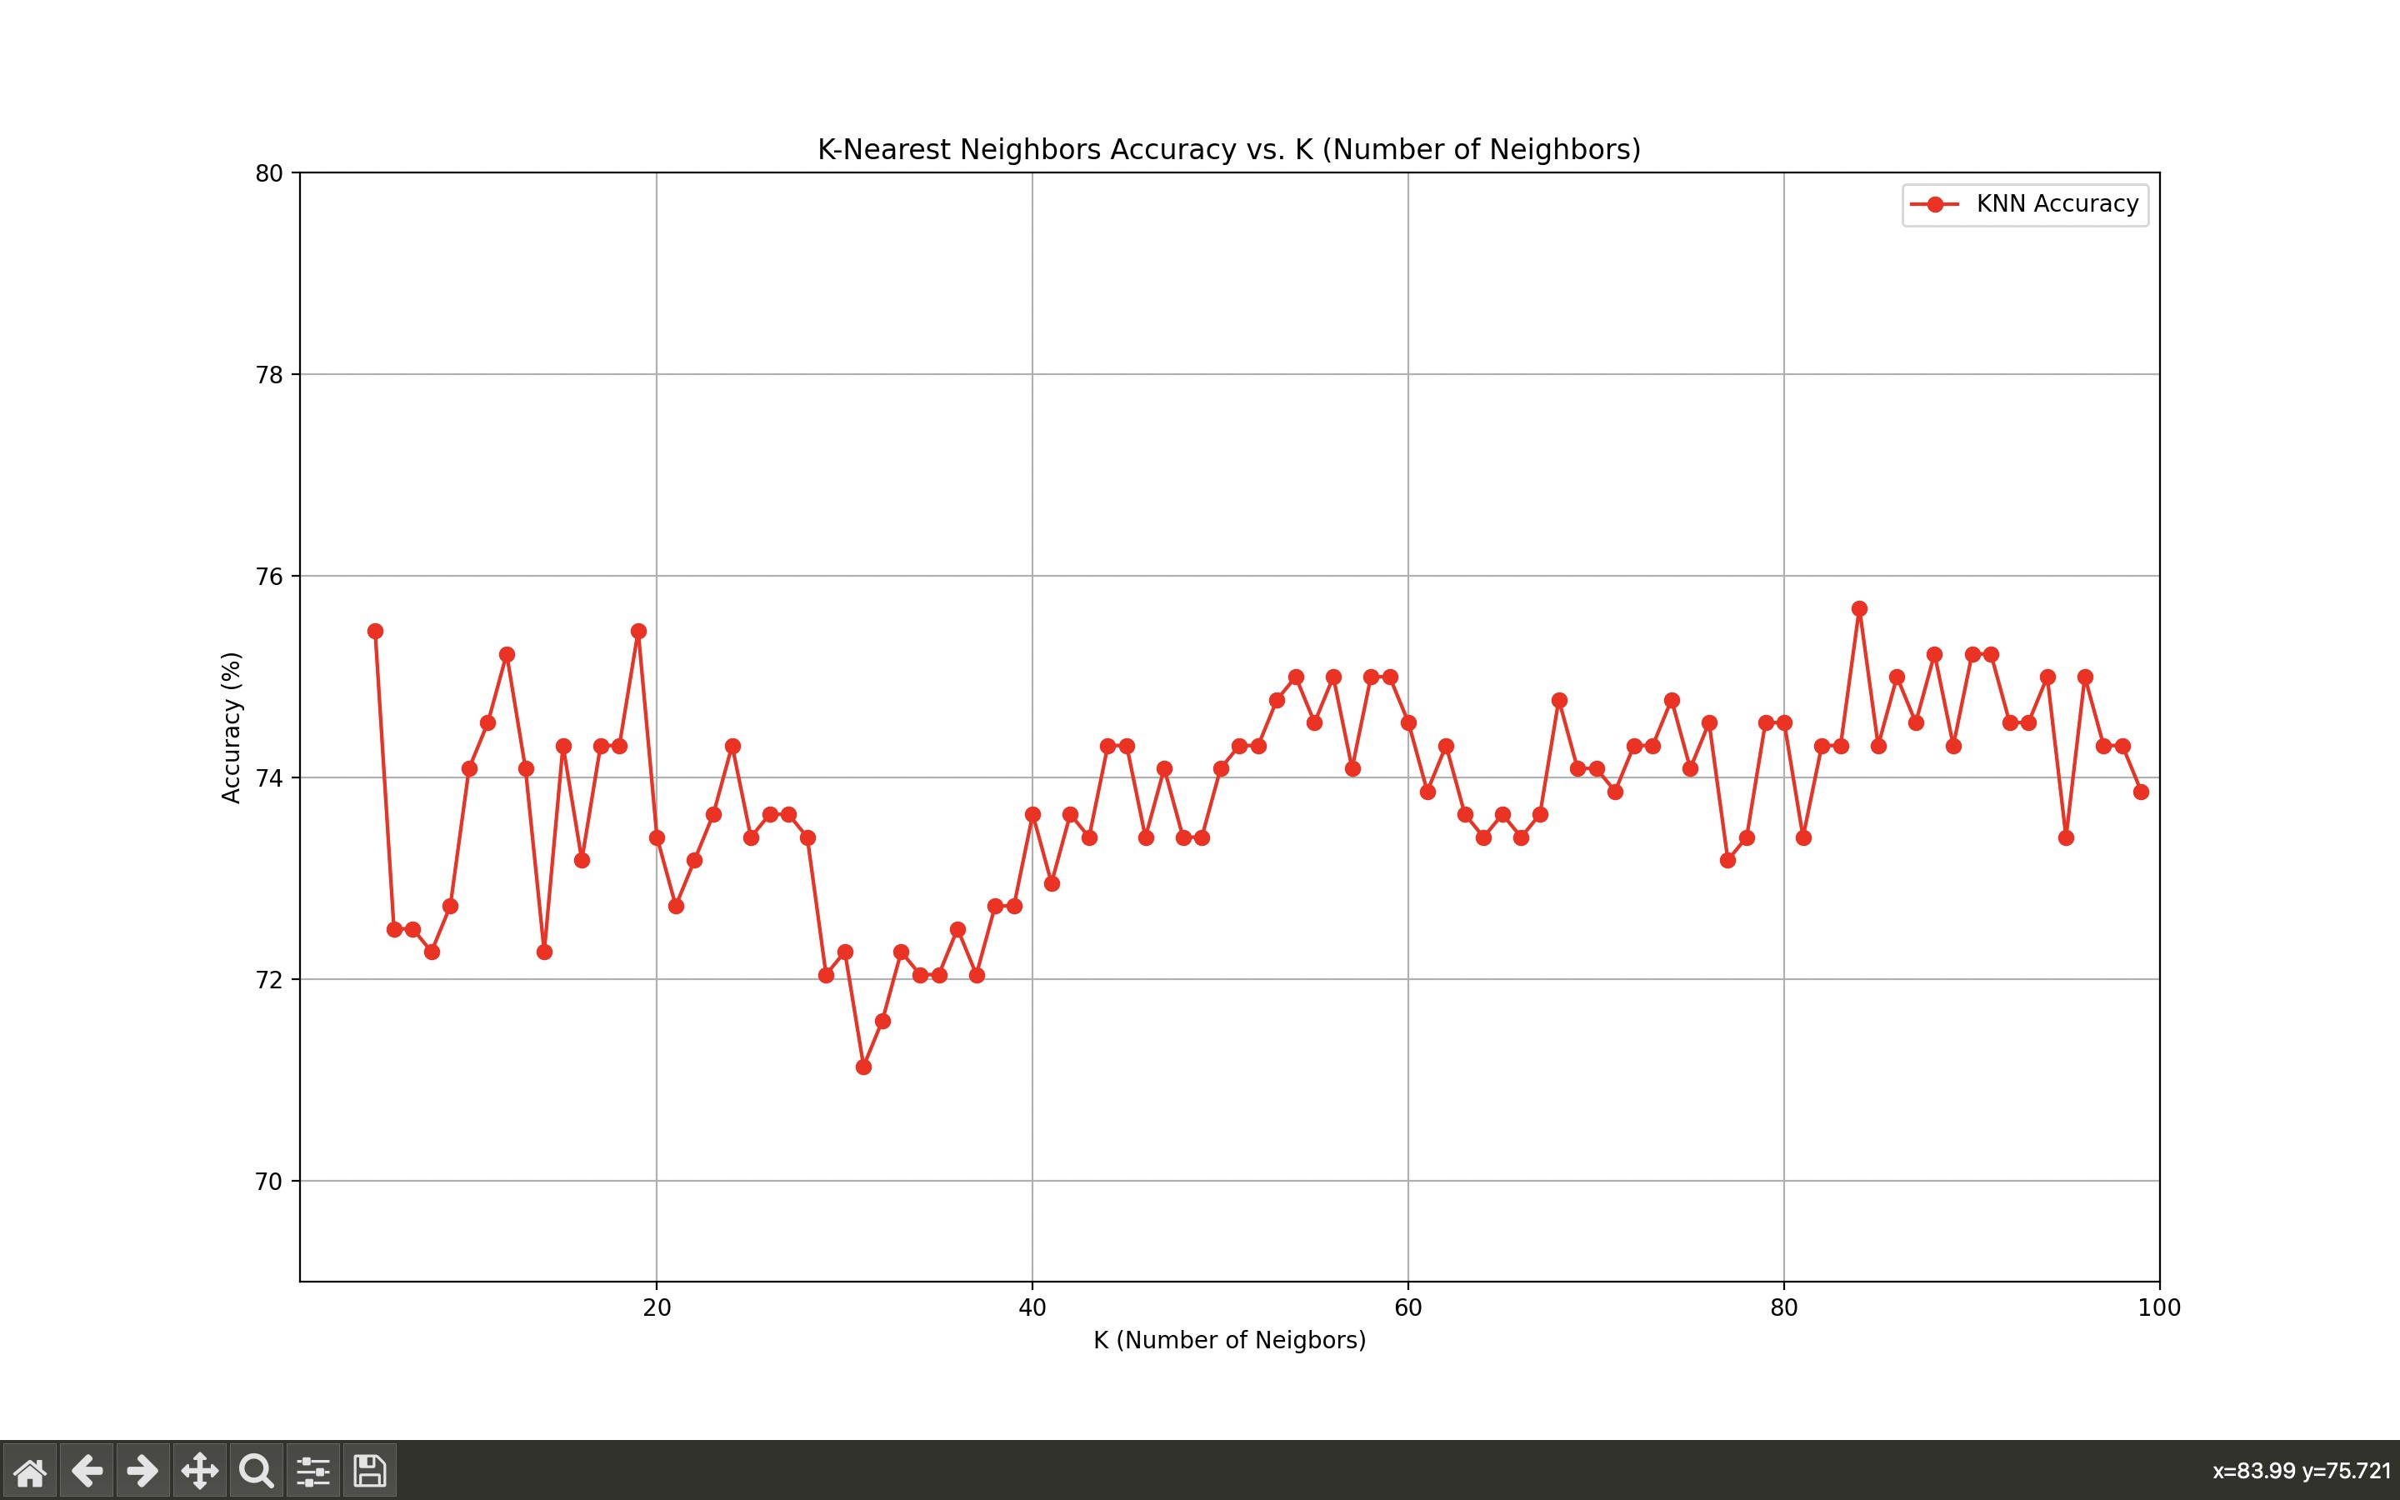Select the Zoom to rectangle magnifier
2400x1500 pixels.
(256, 1470)
